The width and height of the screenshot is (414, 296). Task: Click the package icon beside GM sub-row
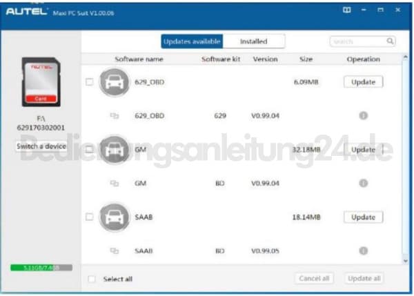point(115,184)
